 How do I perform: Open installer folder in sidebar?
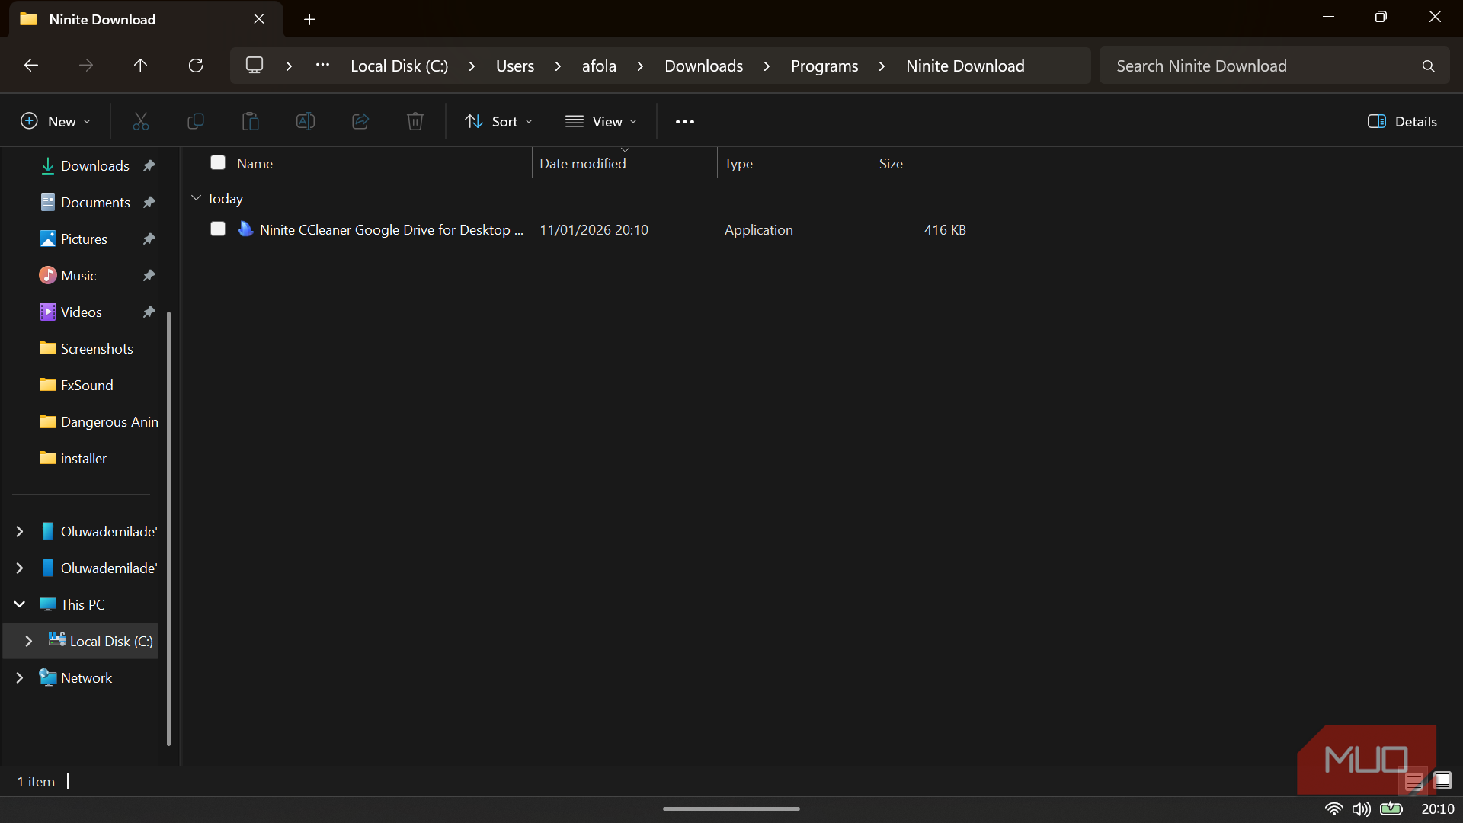coord(73,458)
